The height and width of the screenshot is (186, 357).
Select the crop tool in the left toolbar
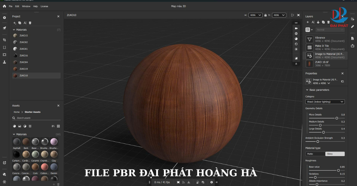[x=4, y=39]
